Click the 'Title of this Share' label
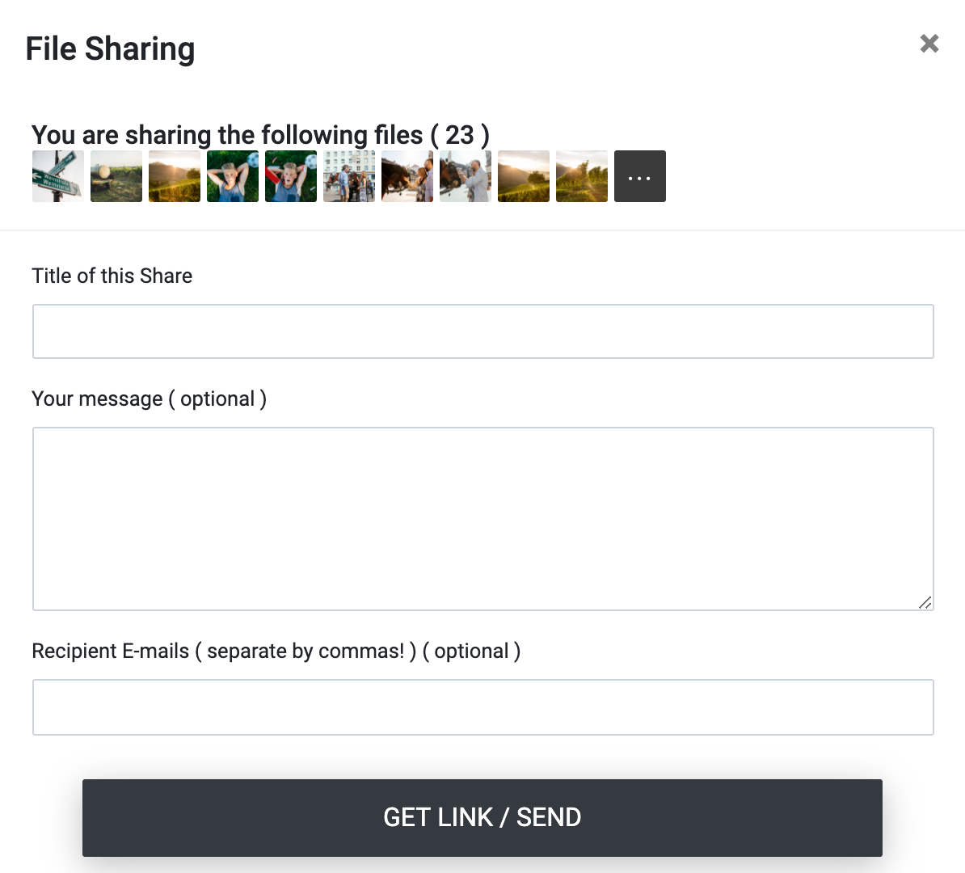 (x=112, y=276)
